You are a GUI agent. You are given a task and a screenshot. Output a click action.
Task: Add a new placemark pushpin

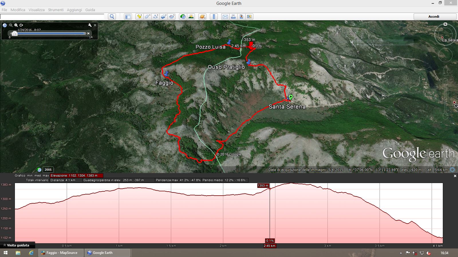139,17
